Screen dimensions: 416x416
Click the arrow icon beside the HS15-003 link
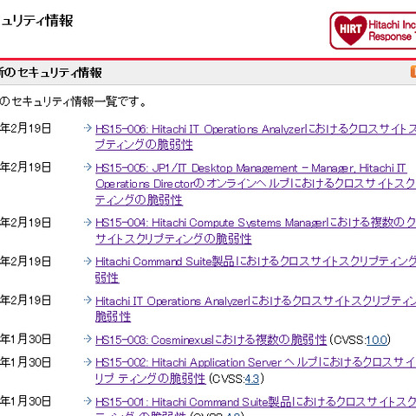click(88, 339)
